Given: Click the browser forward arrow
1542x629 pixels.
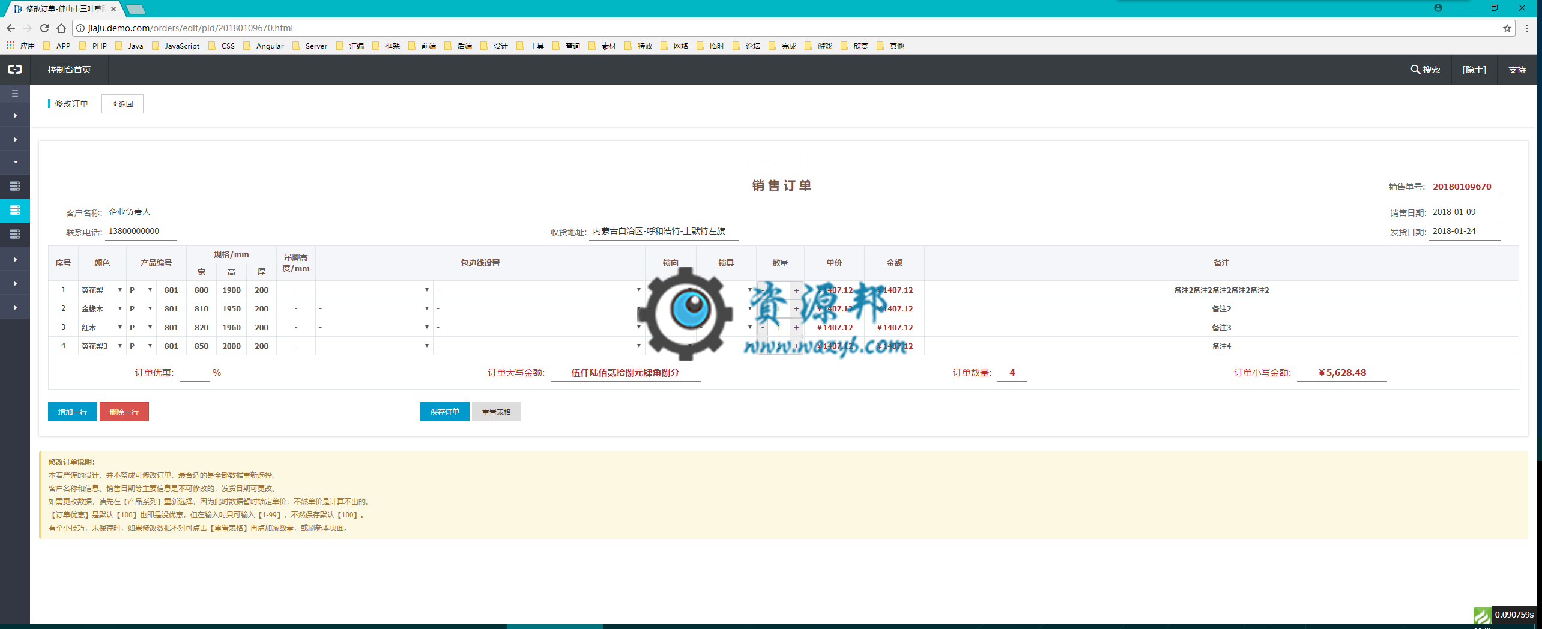Looking at the screenshot, I should [x=28, y=28].
